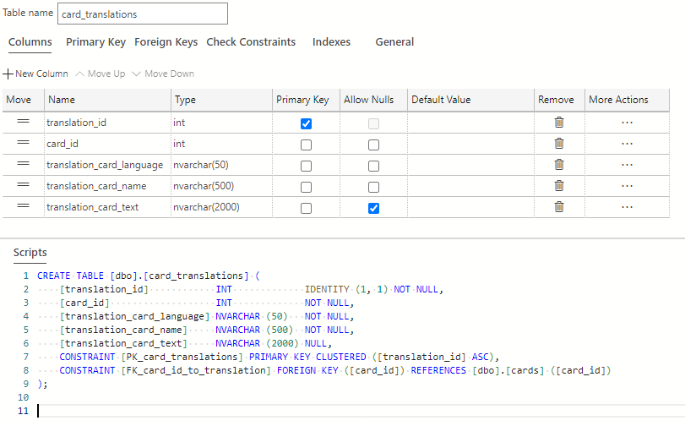Change the nvarchar(2000) type field

point(221,207)
